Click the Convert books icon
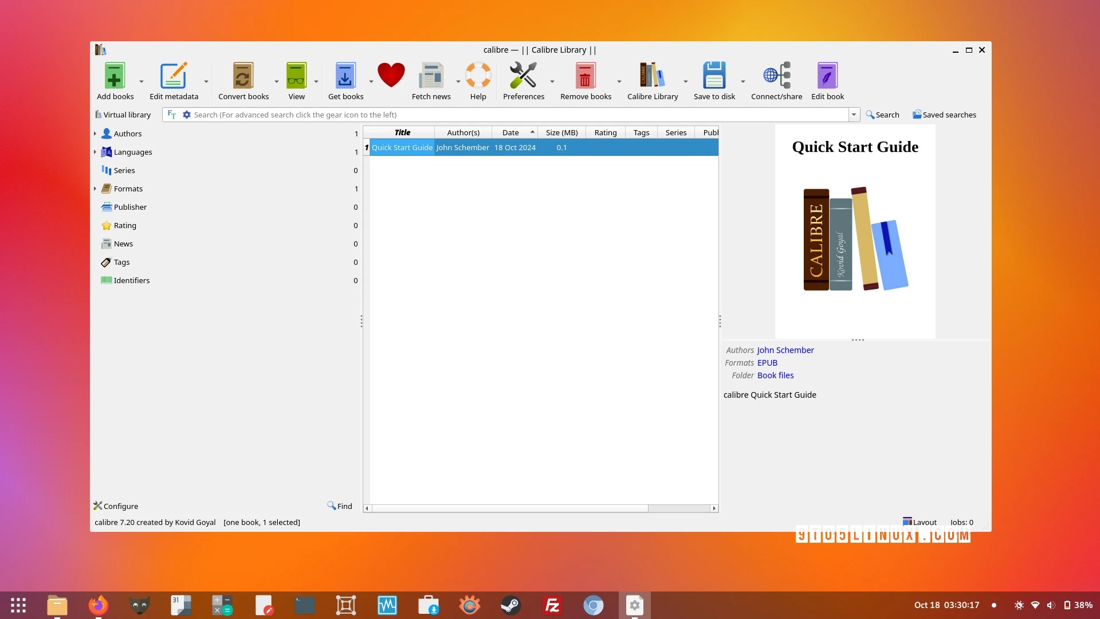This screenshot has height=619, width=1100. (243, 76)
